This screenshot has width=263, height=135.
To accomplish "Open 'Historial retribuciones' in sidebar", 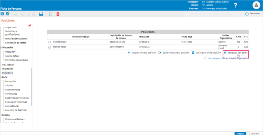I will click(16, 39).
